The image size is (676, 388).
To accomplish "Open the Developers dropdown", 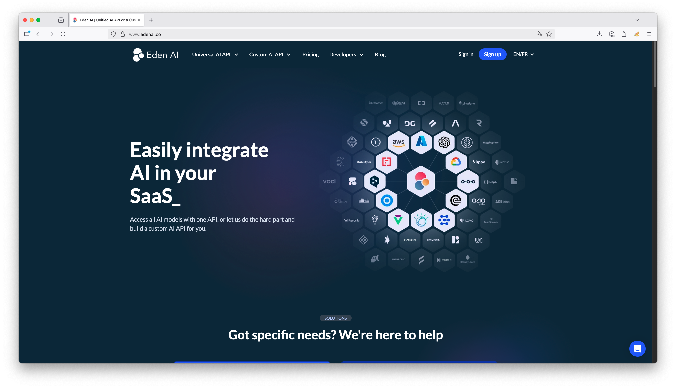I will (346, 55).
